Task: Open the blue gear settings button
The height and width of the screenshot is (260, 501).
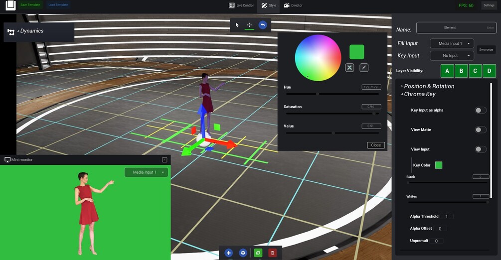Action: click(243, 253)
